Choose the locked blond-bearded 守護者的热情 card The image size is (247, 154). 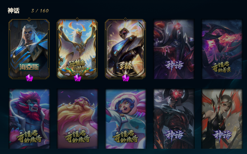tap(78, 119)
